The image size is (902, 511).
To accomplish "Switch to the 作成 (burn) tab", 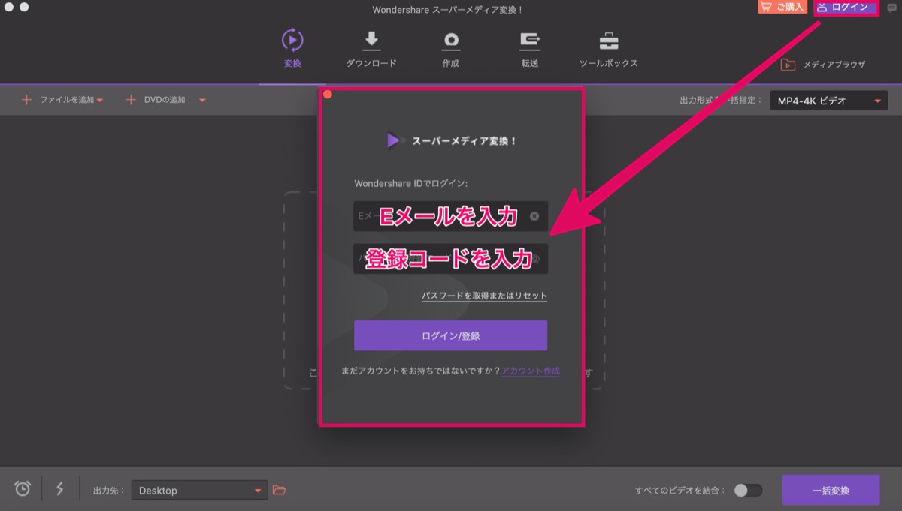I will 450,49.
